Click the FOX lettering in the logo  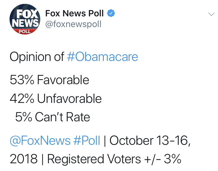27,14
